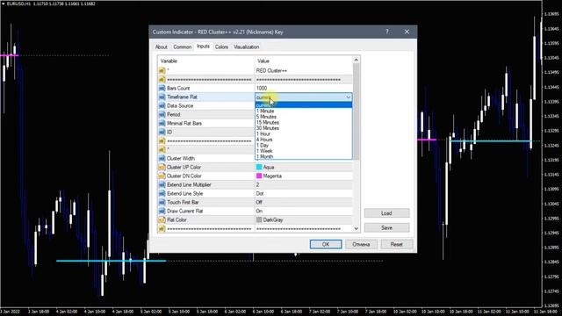Pick the Magenta color swatch
Screen dimensions: 562x316
tap(259, 176)
